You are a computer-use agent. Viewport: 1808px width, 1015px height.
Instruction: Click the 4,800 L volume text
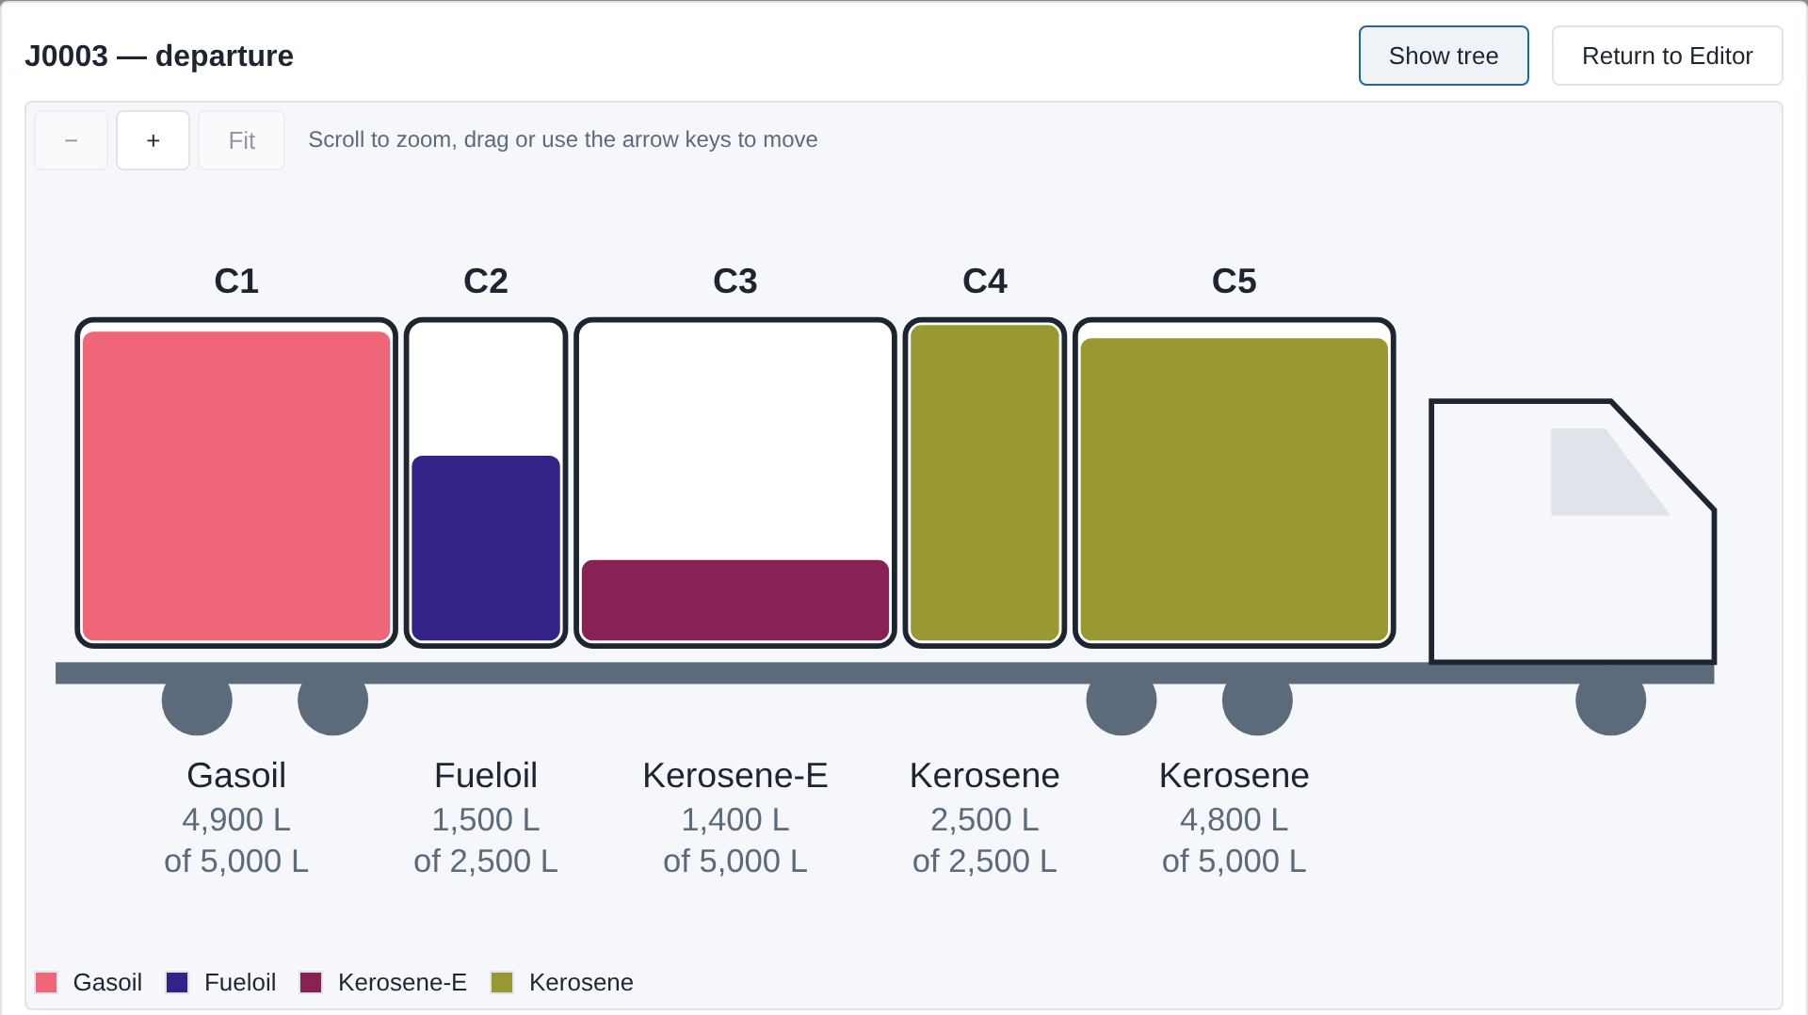(1235, 820)
